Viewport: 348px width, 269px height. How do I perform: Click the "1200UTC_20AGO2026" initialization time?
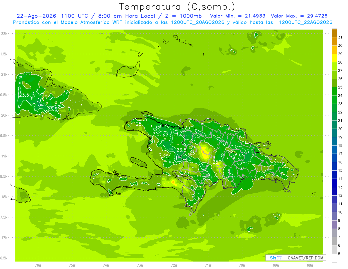197,22
